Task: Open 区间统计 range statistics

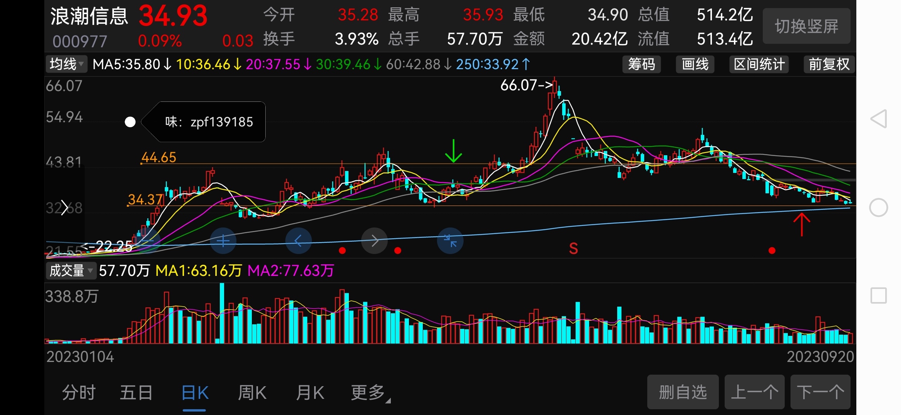Action: [759, 64]
